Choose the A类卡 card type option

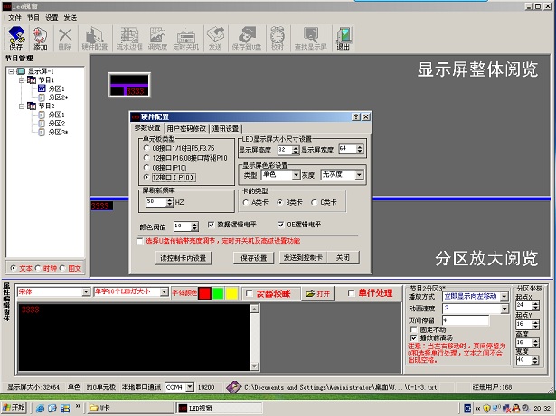(247, 203)
